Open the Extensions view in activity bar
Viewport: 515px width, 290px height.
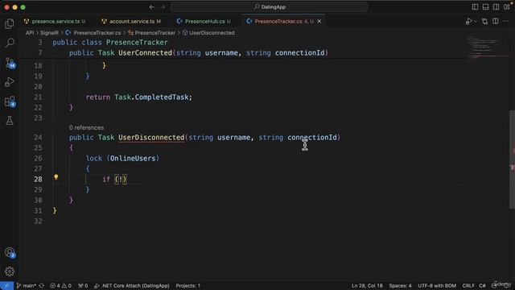[10, 101]
